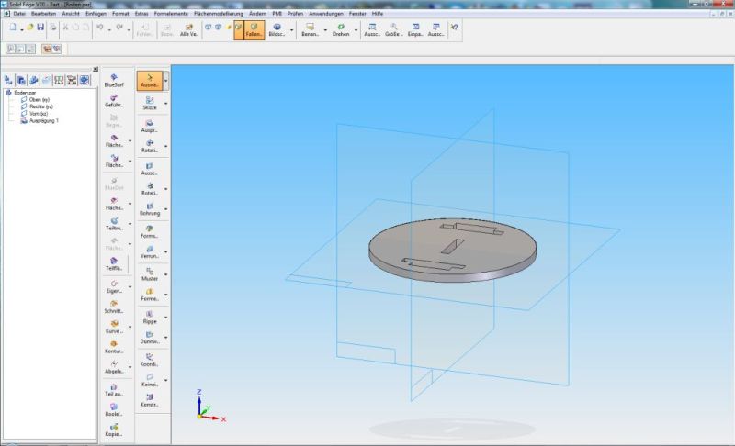Click the Einpassen fit view icon
Screen dimensions: 735x446
(416, 29)
